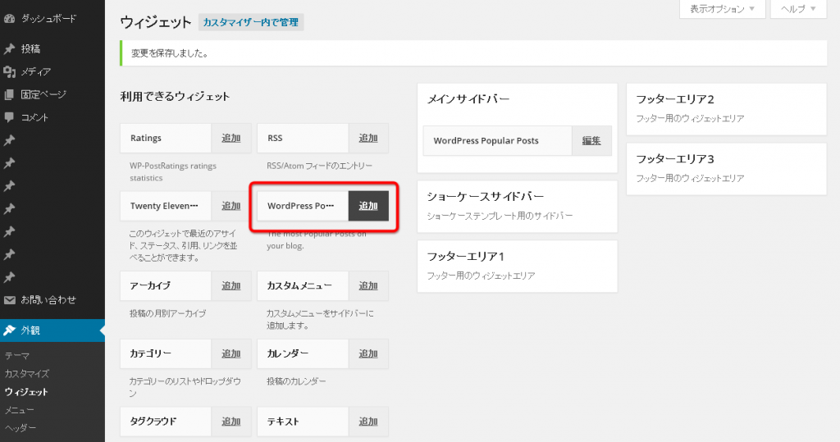Open the 表示オプション dropdown
The image size is (840, 442).
[722, 9]
